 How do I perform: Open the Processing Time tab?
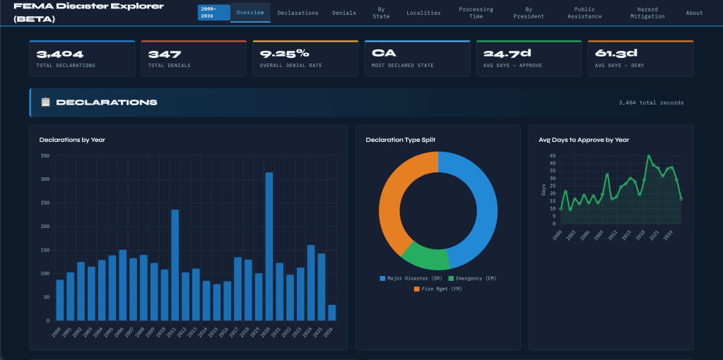click(x=476, y=13)
